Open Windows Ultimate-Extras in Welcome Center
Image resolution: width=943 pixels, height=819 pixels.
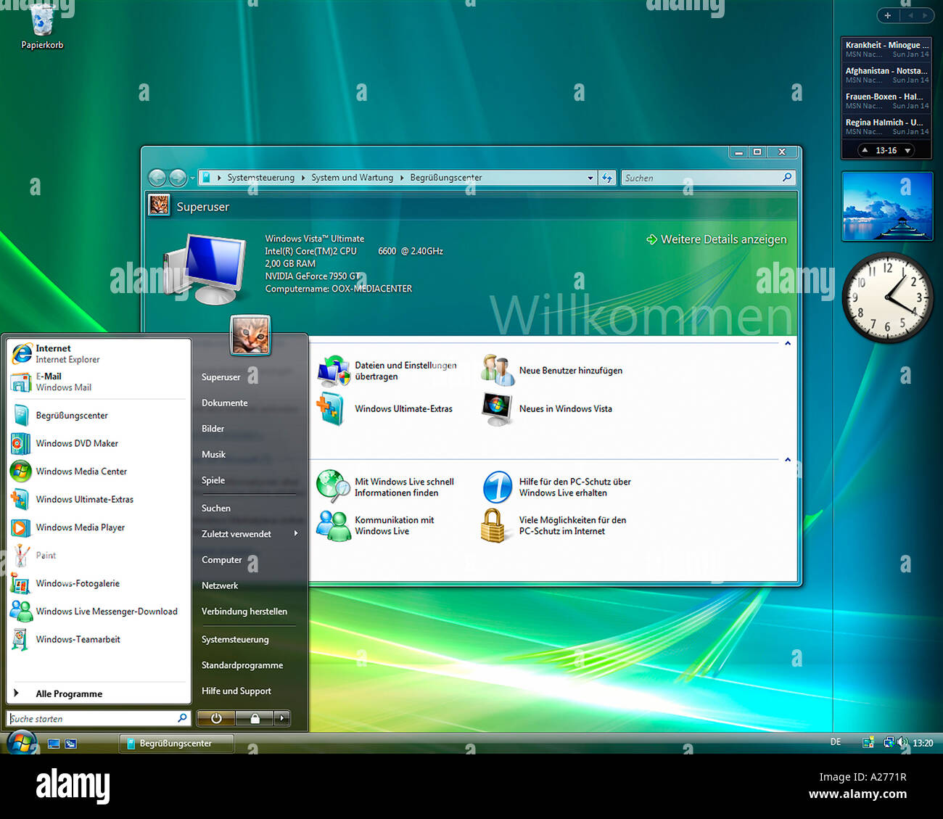[x=385, y=409]
